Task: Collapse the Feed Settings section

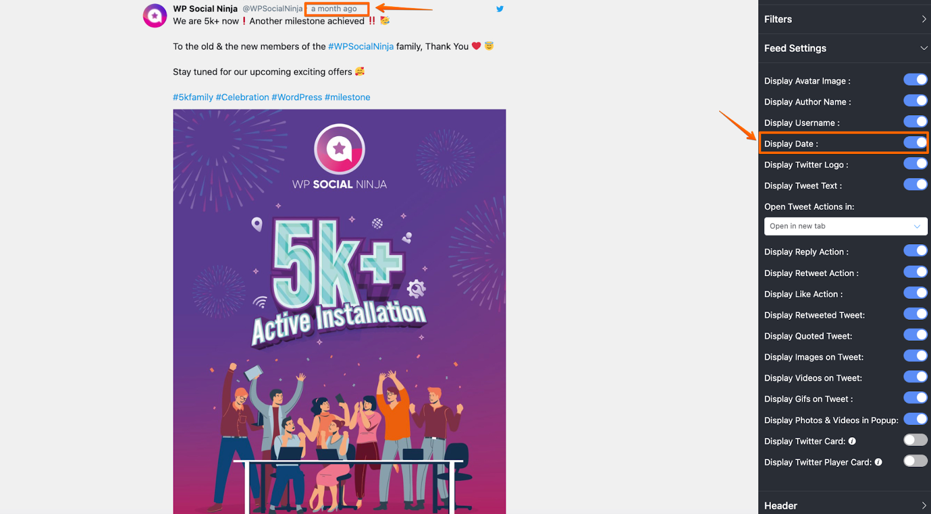Action: point(845,48)
